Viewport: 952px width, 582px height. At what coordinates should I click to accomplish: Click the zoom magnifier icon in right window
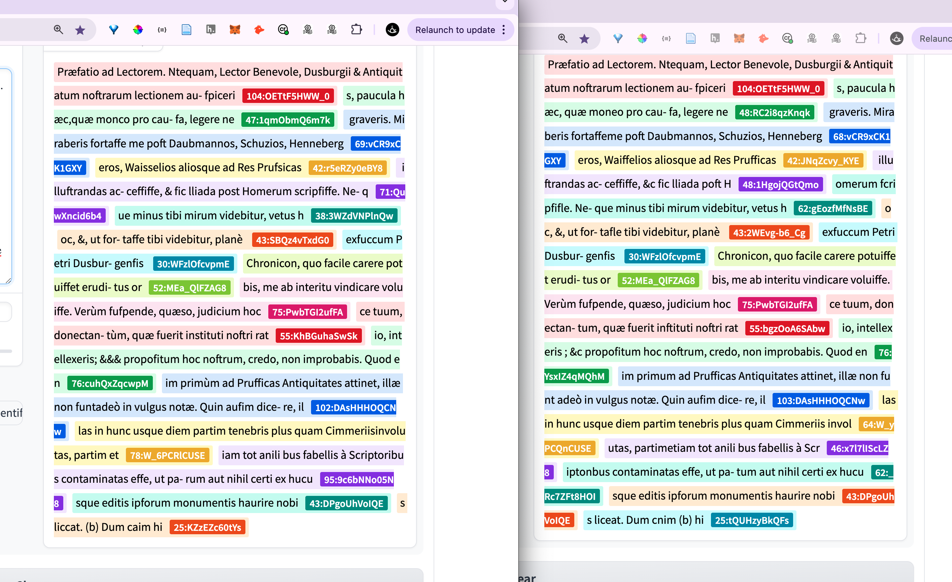point(563,38)
